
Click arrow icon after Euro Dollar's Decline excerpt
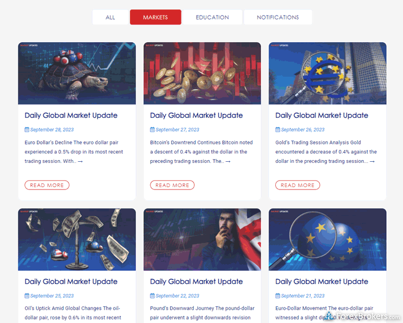(80, 161)
